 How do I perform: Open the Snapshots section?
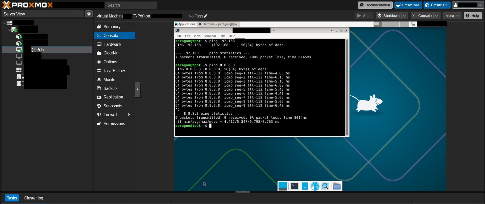[113, 106]
